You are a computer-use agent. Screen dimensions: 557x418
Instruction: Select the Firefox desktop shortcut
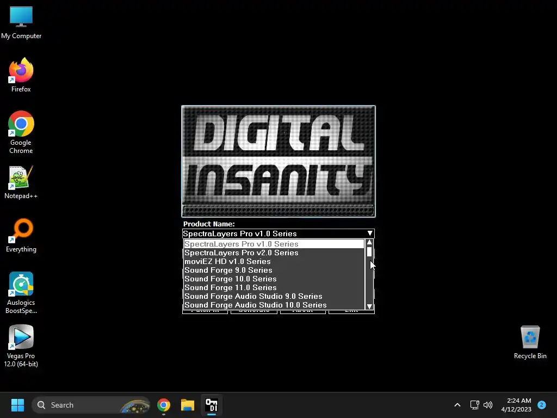coord(21,75)
